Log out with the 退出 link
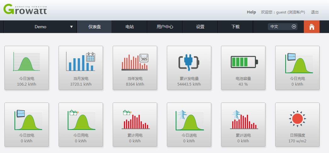 (x=315, y=12)
